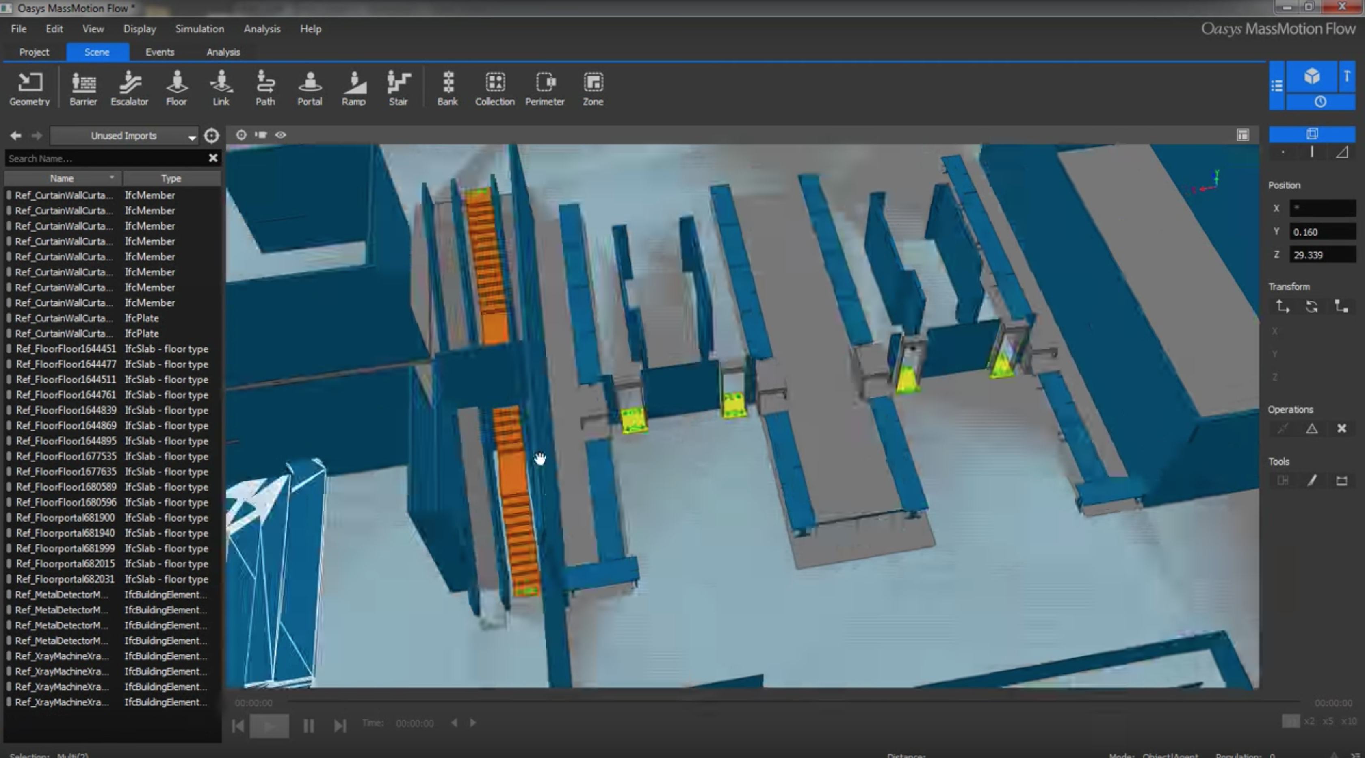Screen dimensions: 1365x758
Task: Skip to start of simulation playback
Action: click(238, 726)
